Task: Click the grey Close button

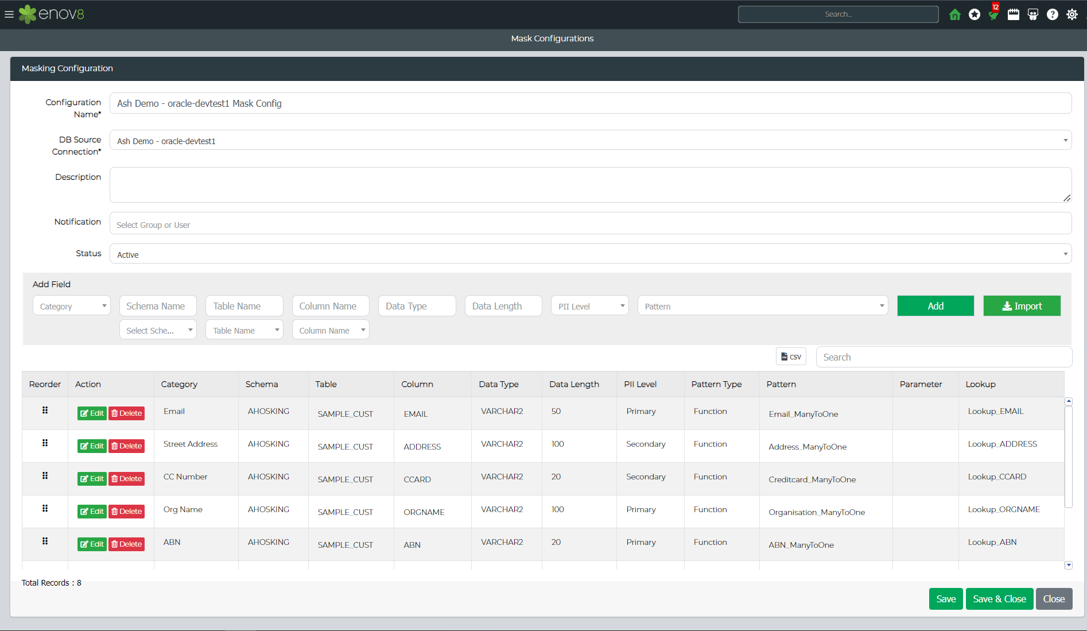Action: coord(1054,599)
